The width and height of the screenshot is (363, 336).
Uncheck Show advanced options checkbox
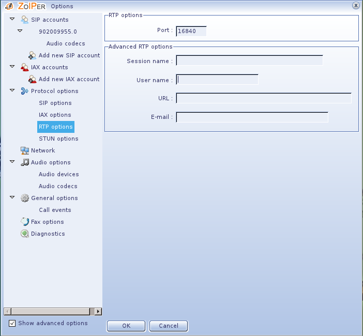coord(12,324)
